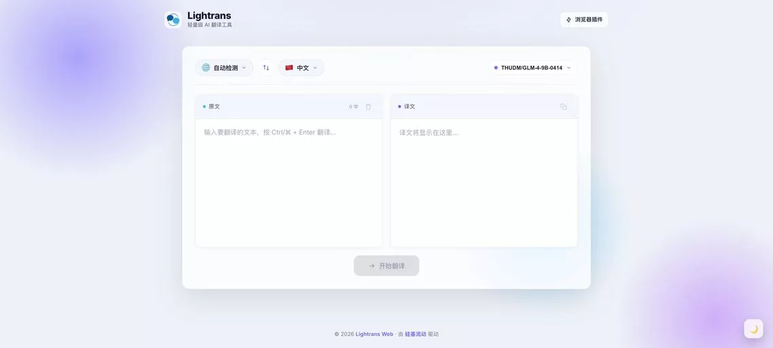773x348 pixels.
Task: Open the 自动检测 source language dropdown
Action: click(224, 67)
